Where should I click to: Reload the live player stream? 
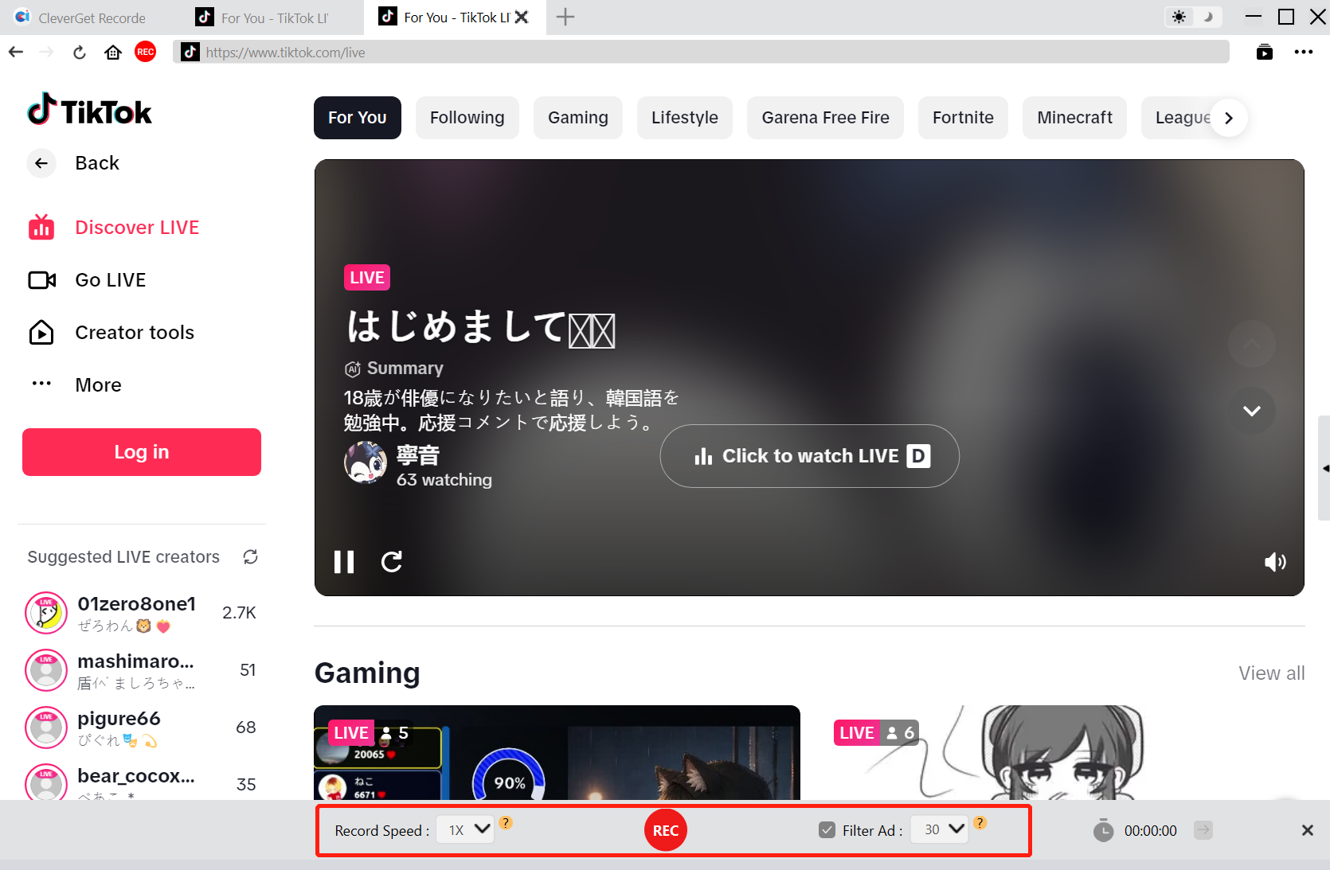(392, 562)
